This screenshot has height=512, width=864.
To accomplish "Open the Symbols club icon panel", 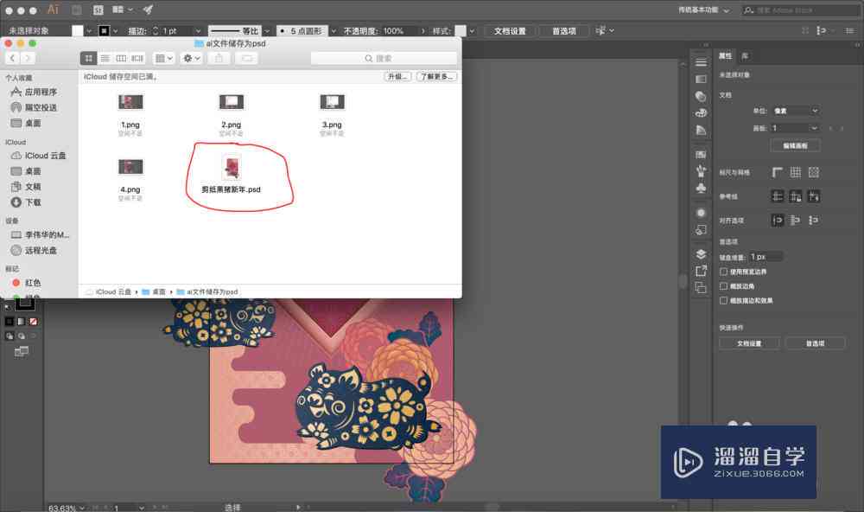I will (x=701, y=188).
